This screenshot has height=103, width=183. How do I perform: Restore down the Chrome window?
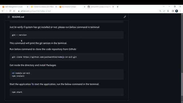[175, 7]
